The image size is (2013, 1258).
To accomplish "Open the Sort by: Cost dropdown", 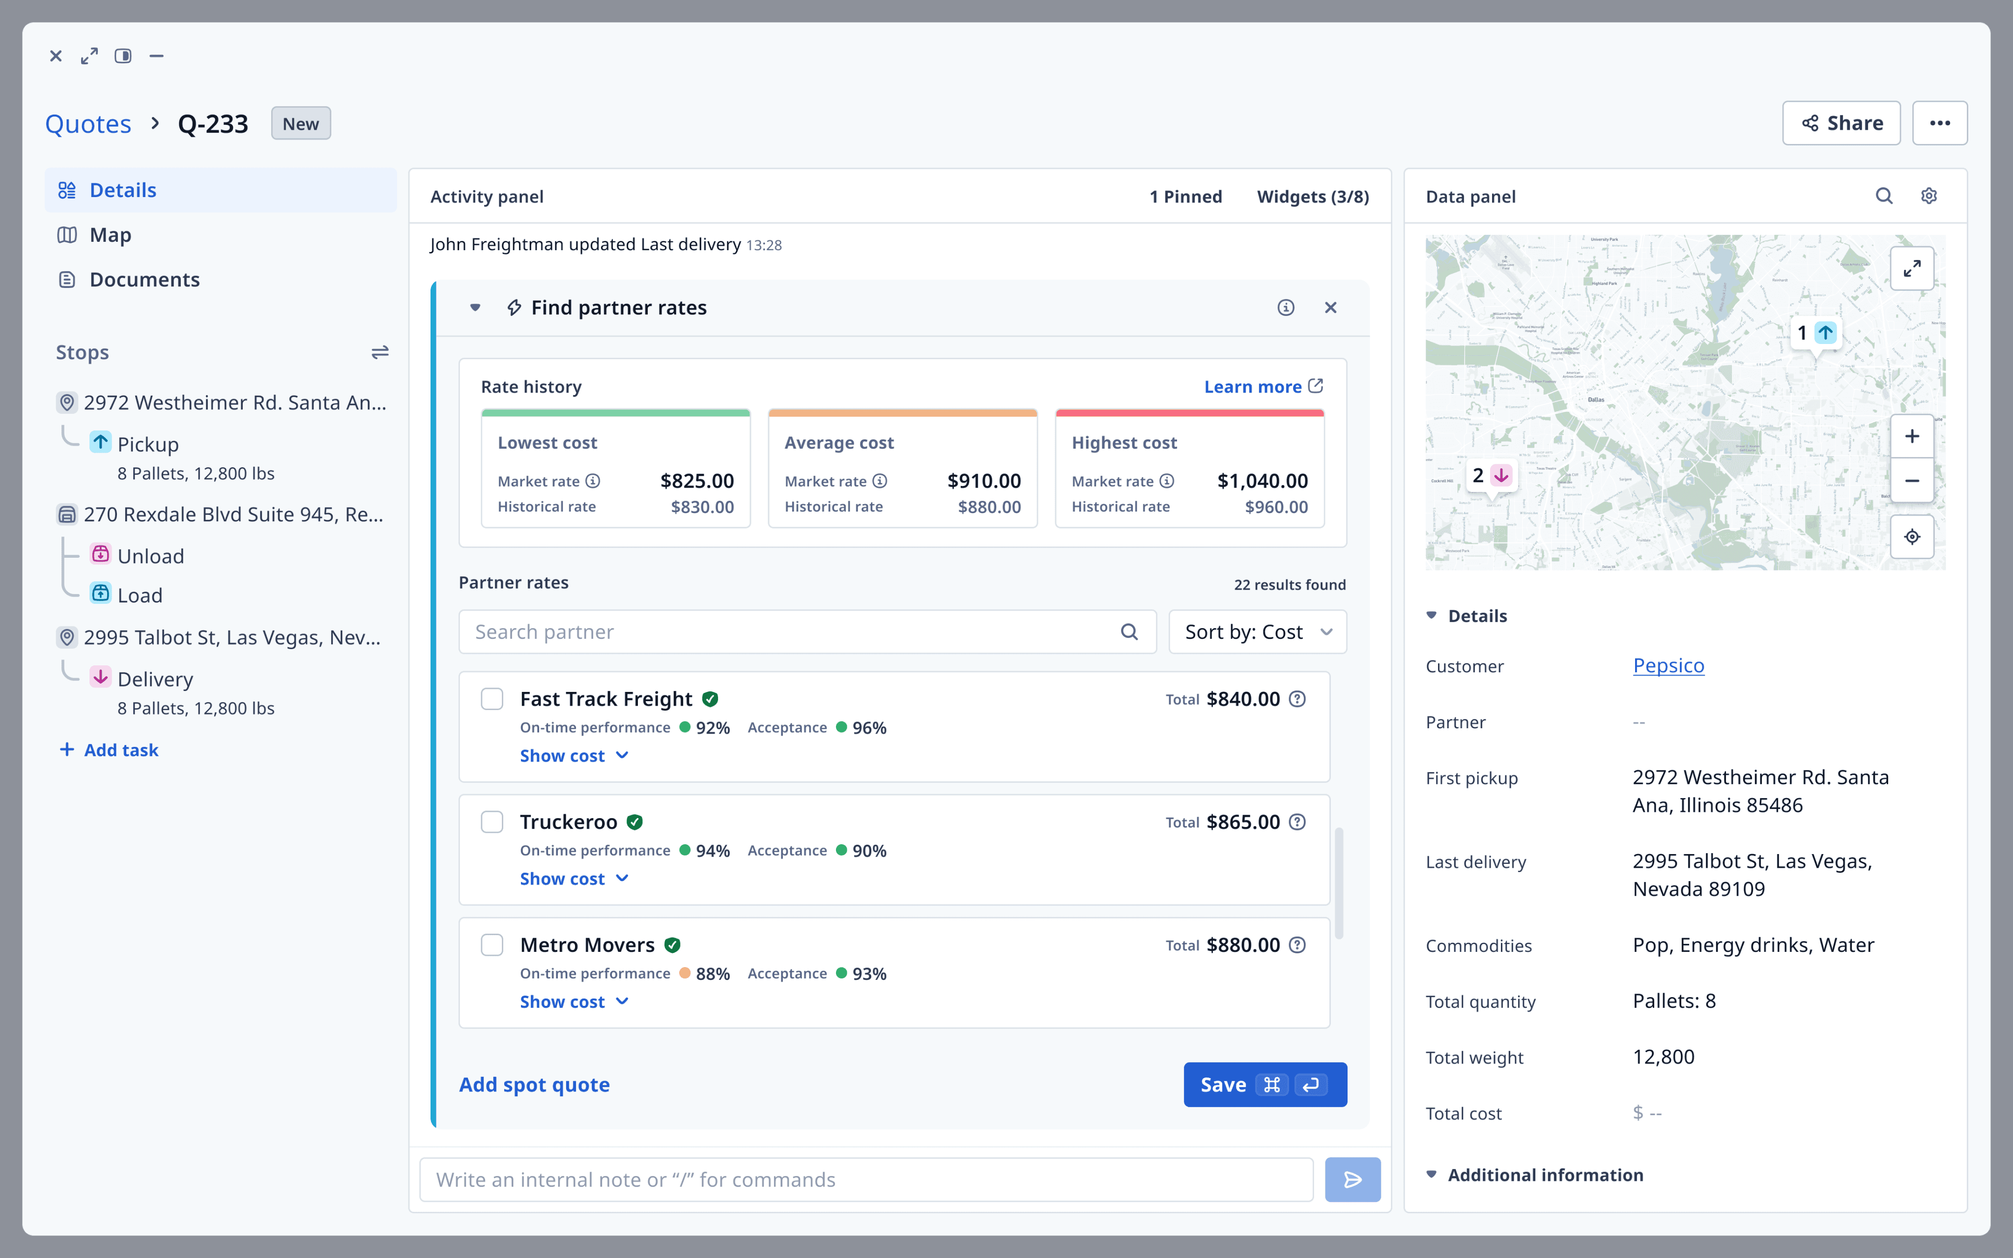I will click(1257, 632).
